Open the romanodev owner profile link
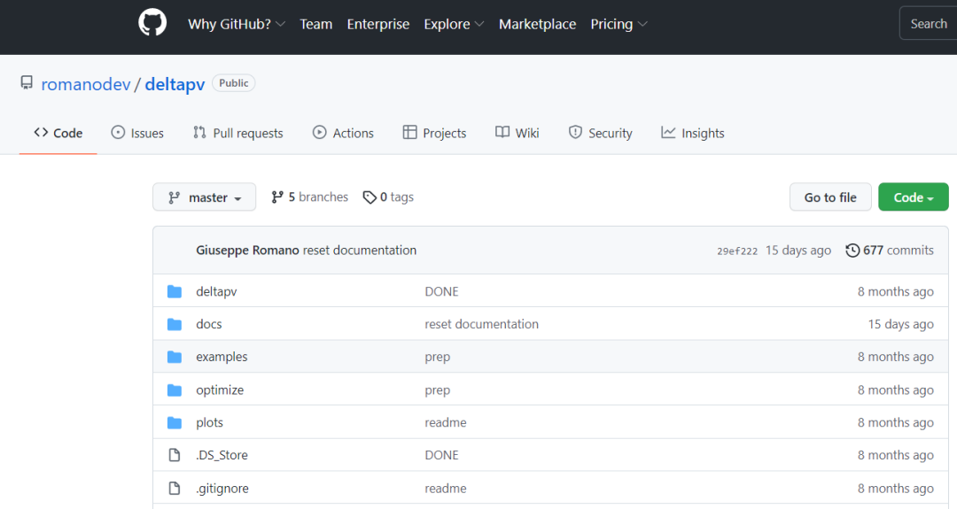 pos(85,84)
